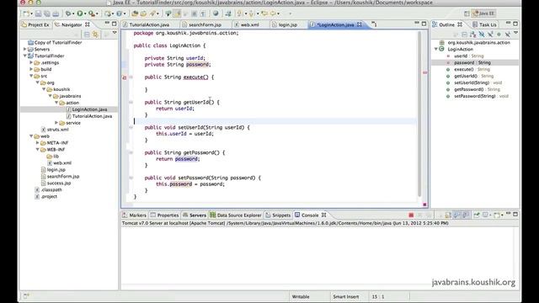Switch to TutorialAction.java editor tab
This screenshot has width=539, height=303.
149,24
